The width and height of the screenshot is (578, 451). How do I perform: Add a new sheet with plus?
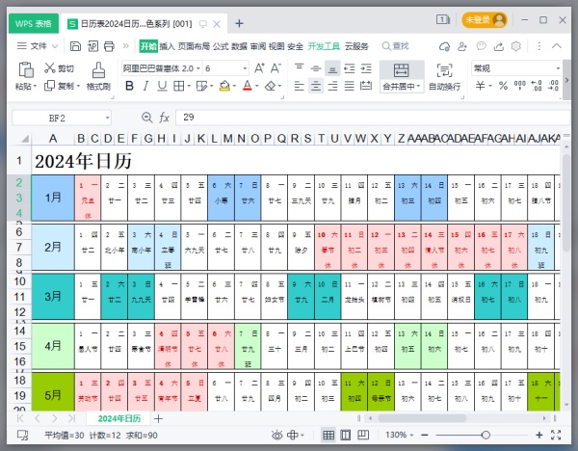[x=158, y=418]
